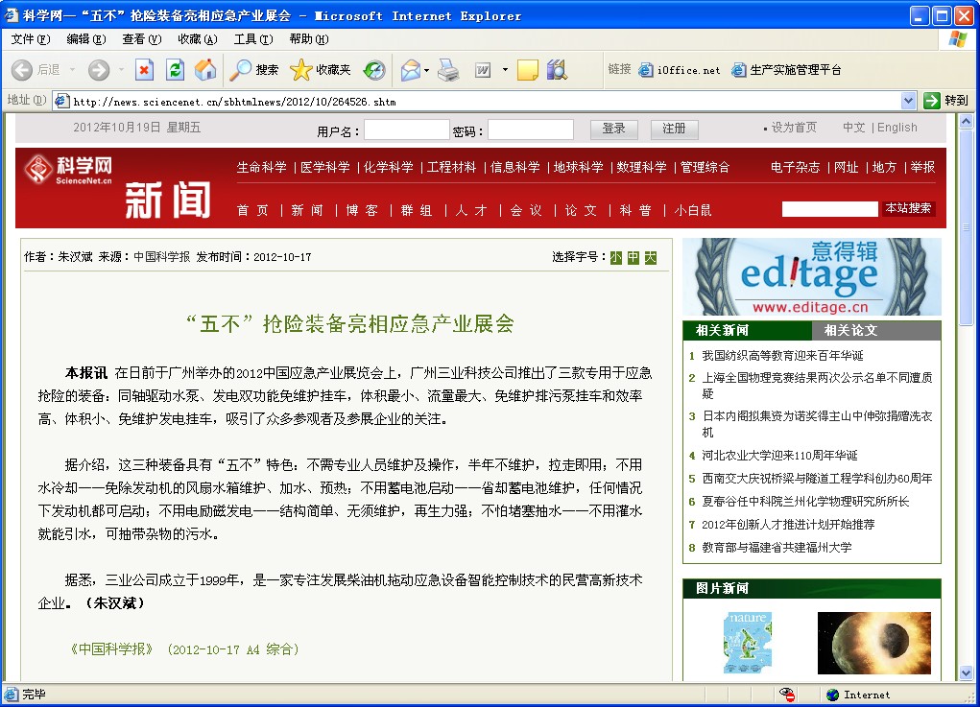Click the 登录 login button
Screen dimensions: 980x707
[612, 128]
